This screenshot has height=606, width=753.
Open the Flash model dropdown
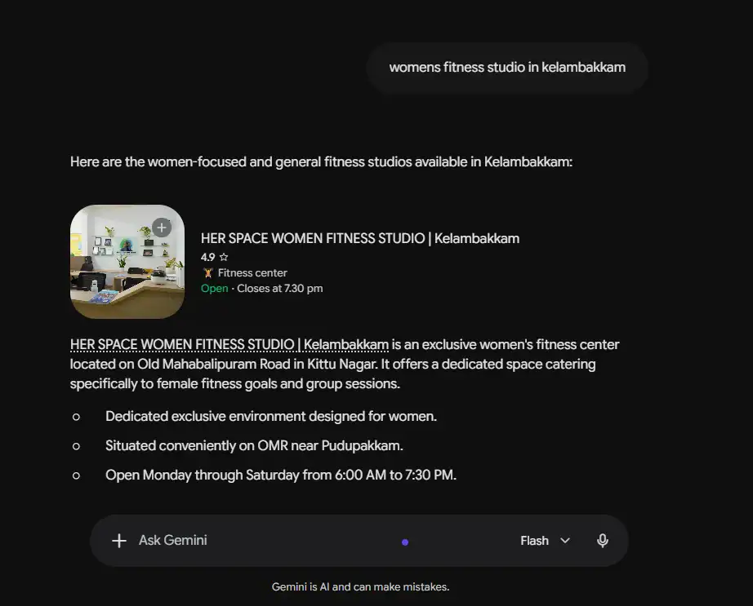pyautogui.click(x=545, y=541)
